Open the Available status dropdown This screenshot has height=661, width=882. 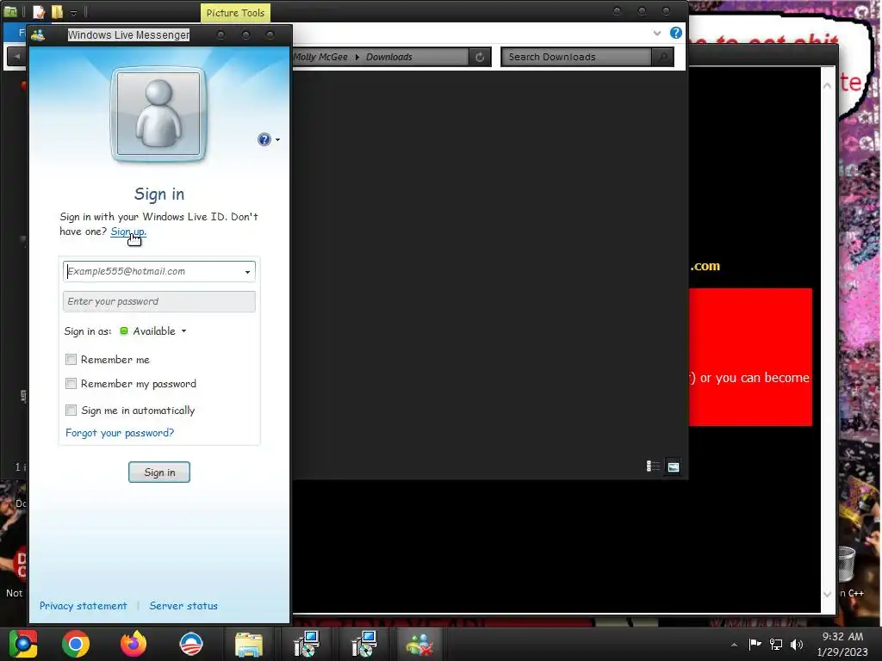(x=153, y=331)
